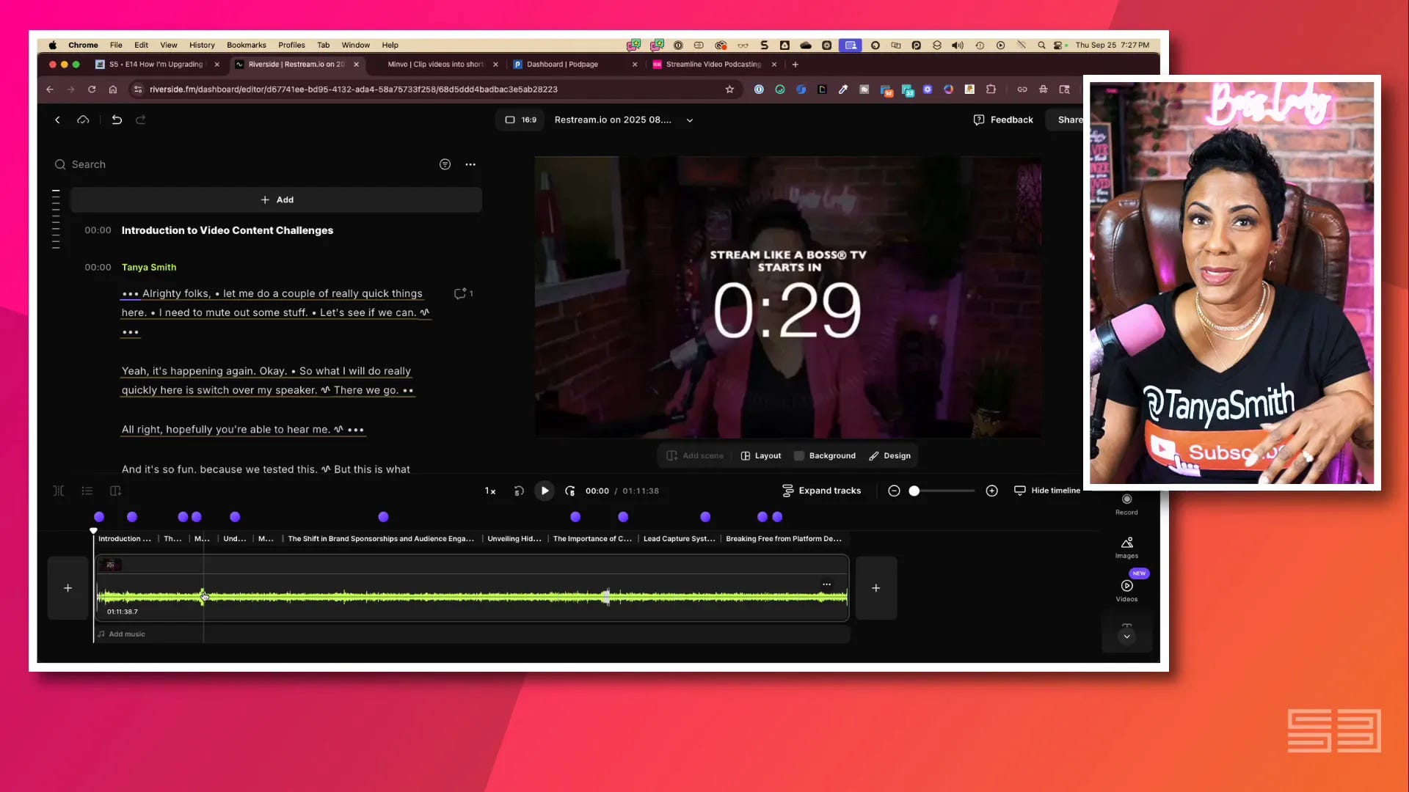Open playback speed 1x selector
Image resolution: width=1409 pixels, height=792 pixels.
click(x=490, y=491)
